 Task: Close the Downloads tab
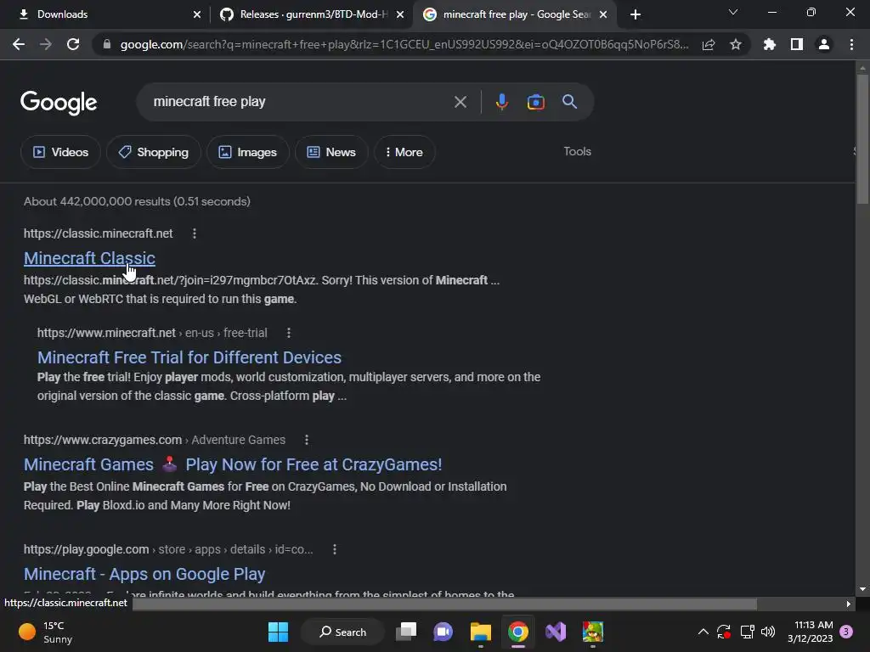197,14
